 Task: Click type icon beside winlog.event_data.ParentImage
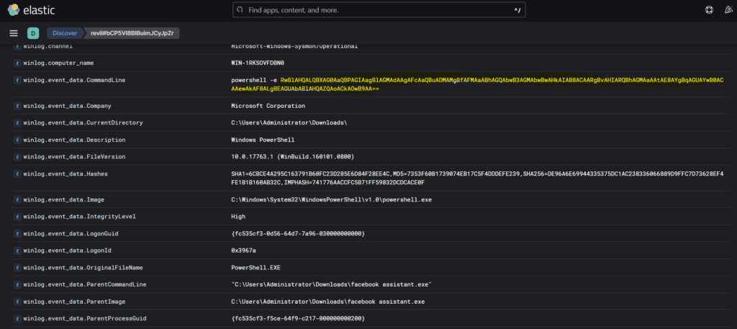point(17,301)
